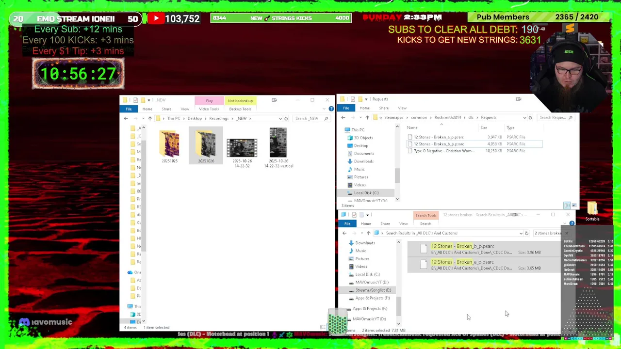Open recent locations dropdown in _NEW window
621x349 pixels.
(143, 118)
